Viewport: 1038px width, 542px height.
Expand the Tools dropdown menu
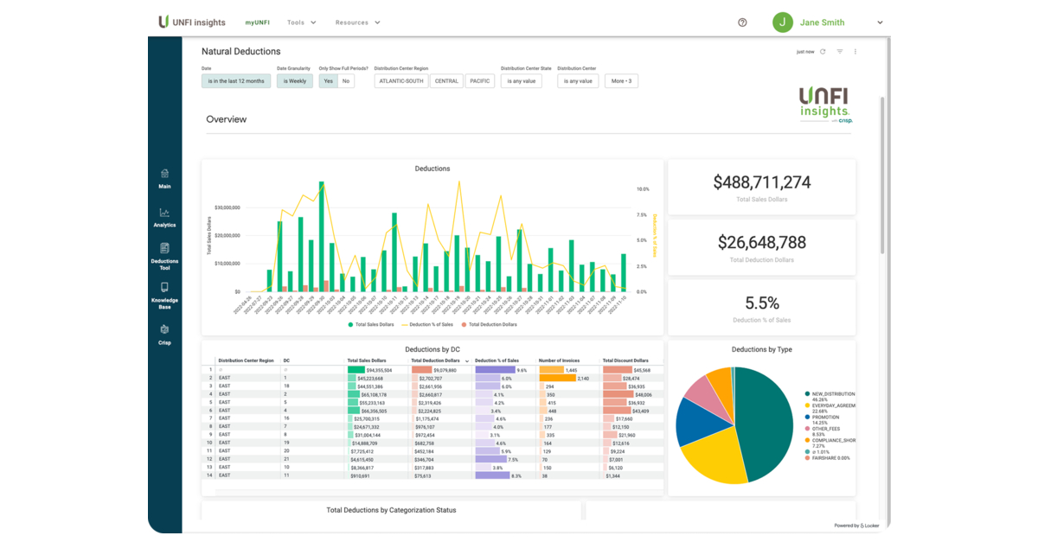[302, 22]
